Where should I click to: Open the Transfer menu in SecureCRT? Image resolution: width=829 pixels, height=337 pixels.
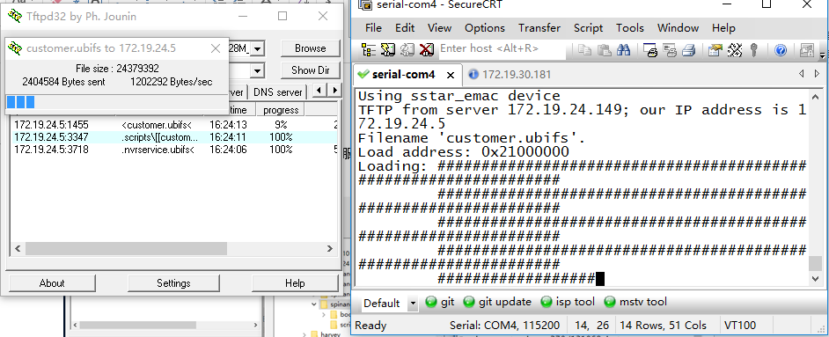pyautogui.click(x=539, y=28)
